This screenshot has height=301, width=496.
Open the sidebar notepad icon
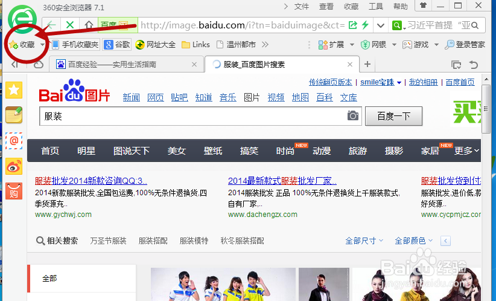click(14, 115)
